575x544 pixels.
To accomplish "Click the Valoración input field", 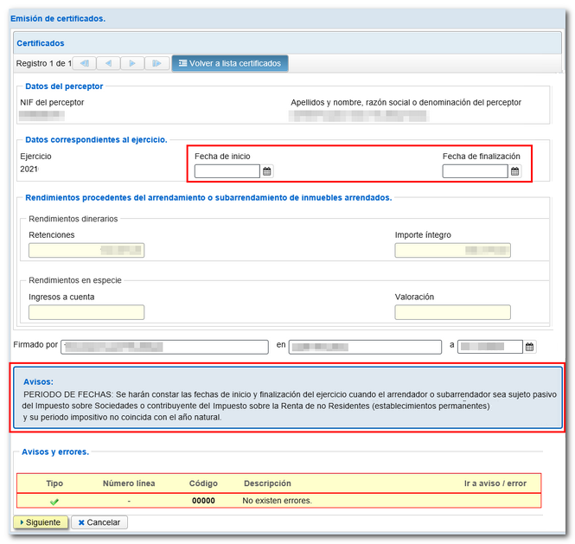I will tap(452, 312).
